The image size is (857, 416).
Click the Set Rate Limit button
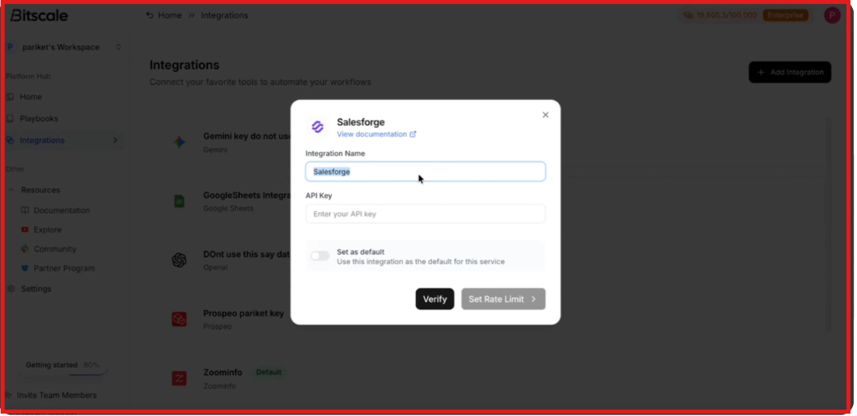[x=503, y=299]
